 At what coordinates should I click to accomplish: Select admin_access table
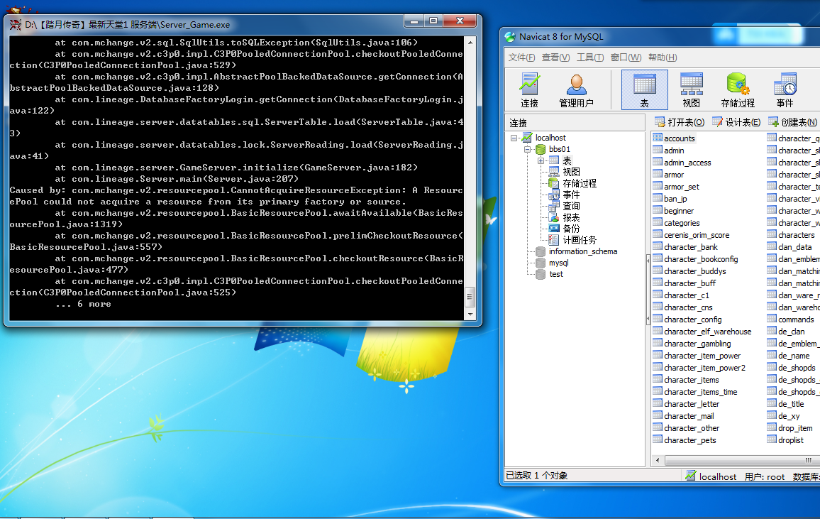point(687,163)
